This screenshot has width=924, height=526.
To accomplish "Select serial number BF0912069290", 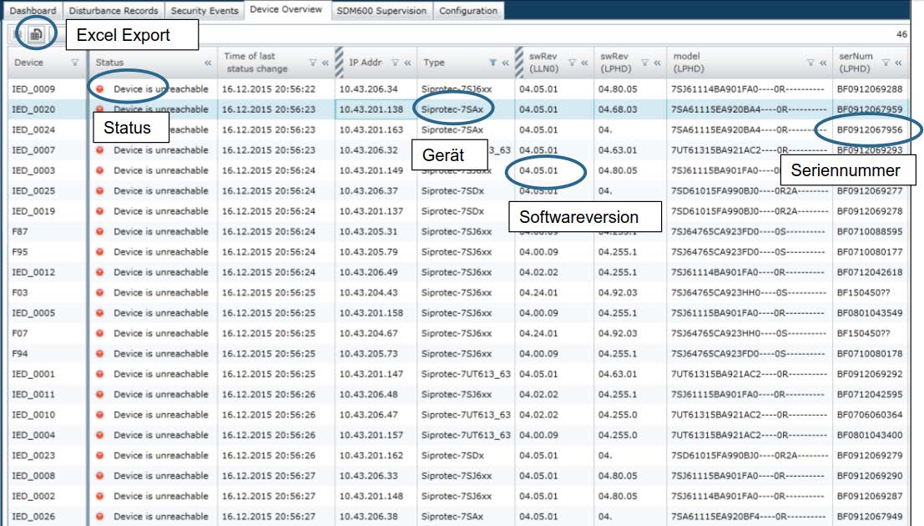I will click(870, 476).
